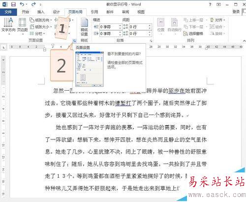Open the 旋转 rotate dropdown
Image resolution: width=246 pixels, height=202 pixels.
[217, 34]
